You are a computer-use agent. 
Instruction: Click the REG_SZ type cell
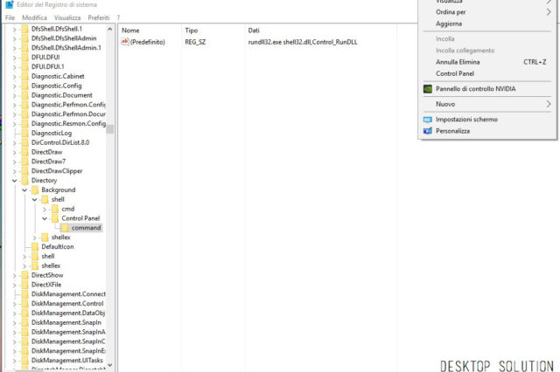click(x=195, y=42)
